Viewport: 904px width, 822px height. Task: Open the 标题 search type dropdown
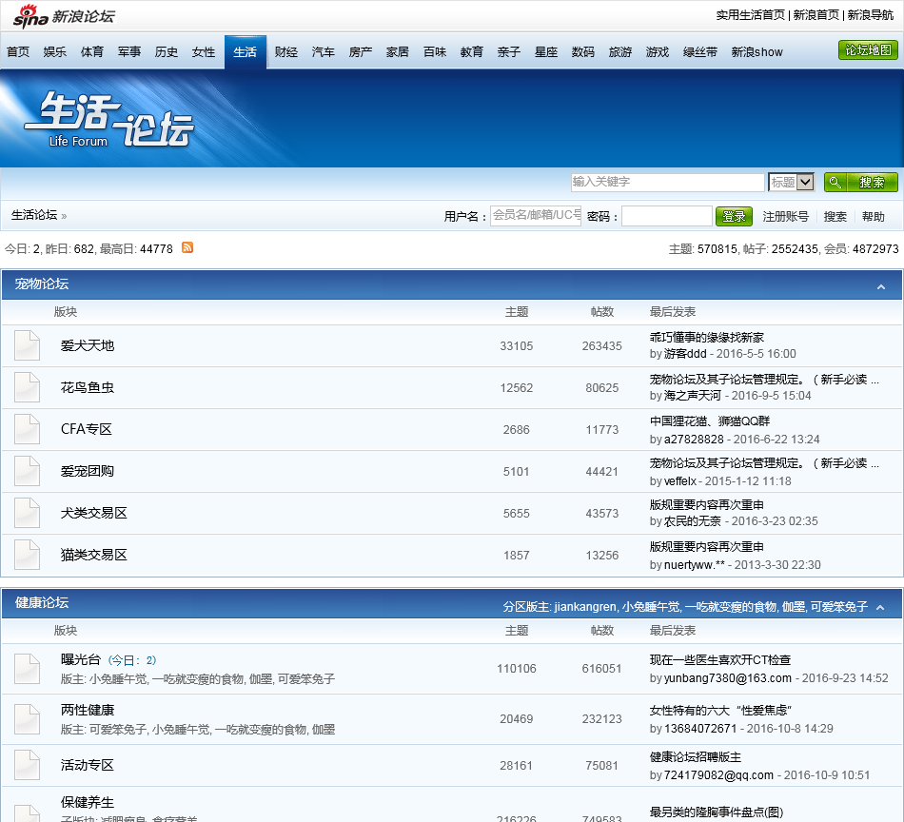click(791, 182)
